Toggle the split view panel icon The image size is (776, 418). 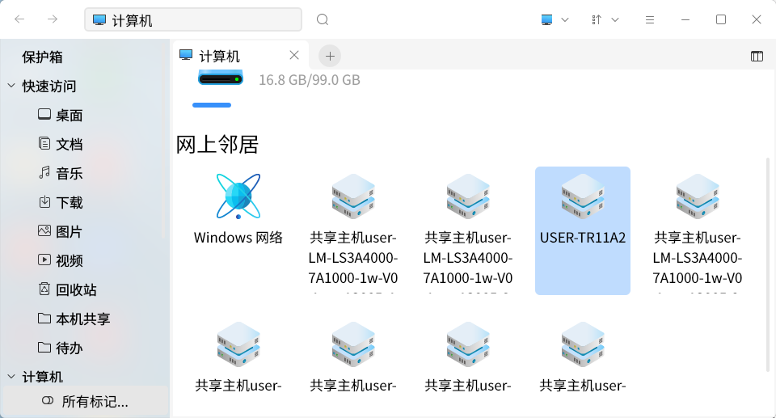click(757, 56)
